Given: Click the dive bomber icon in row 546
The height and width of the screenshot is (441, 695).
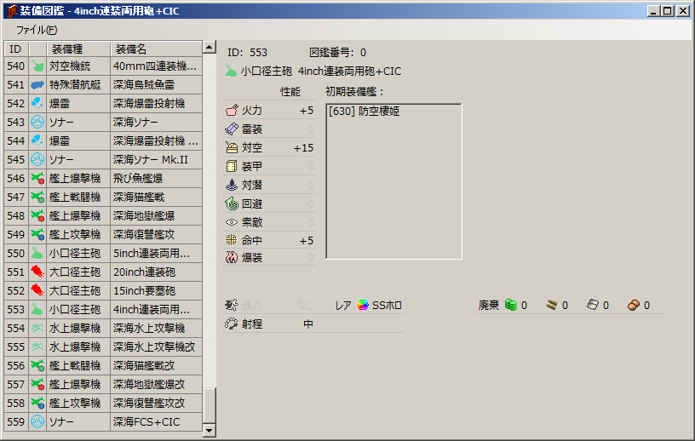Looking at the screenshot, I should [x=37, y=178].
